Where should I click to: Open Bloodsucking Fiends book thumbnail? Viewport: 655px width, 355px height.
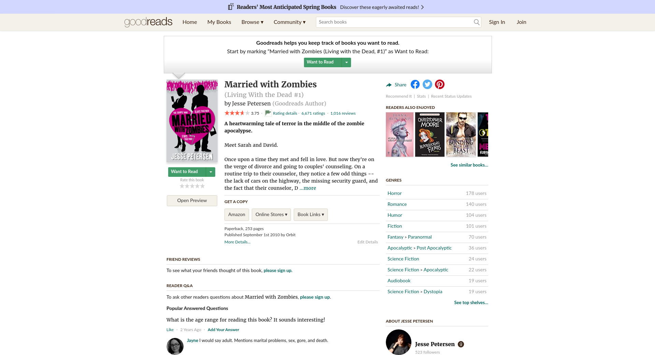430,134
